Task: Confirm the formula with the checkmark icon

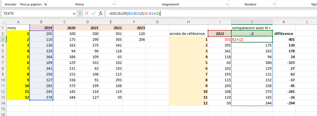Action: (93, 13)
